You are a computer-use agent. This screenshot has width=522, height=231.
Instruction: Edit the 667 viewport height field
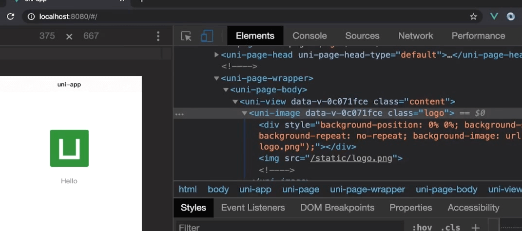[91, 36]
